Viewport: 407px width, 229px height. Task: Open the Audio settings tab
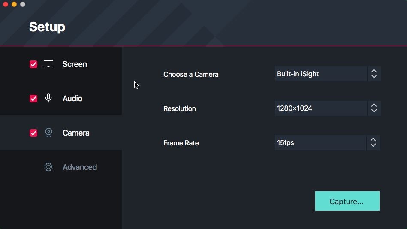point(72,99)
